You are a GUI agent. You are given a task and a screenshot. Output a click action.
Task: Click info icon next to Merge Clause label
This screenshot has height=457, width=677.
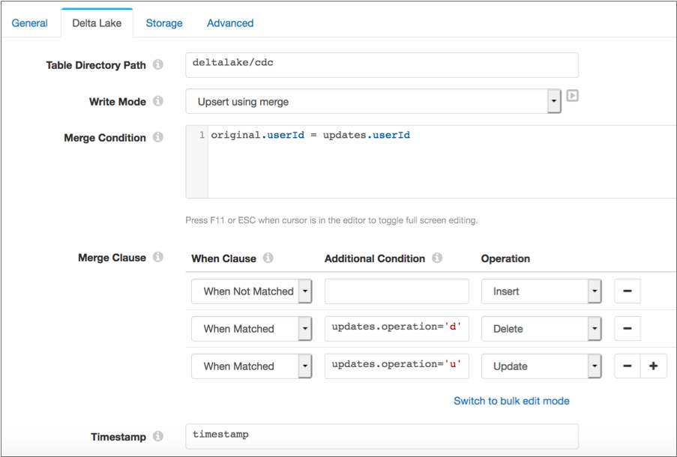coord(158,257)
